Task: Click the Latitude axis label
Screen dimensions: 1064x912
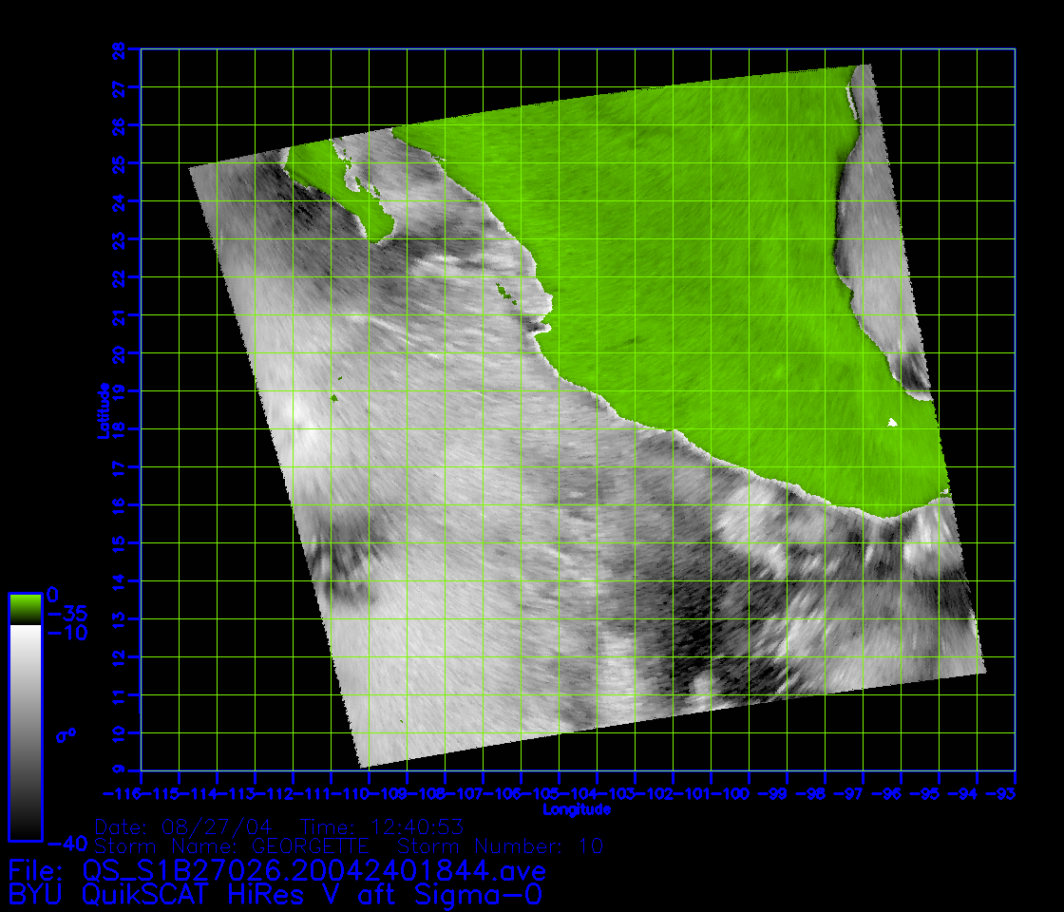Action: 102,409
